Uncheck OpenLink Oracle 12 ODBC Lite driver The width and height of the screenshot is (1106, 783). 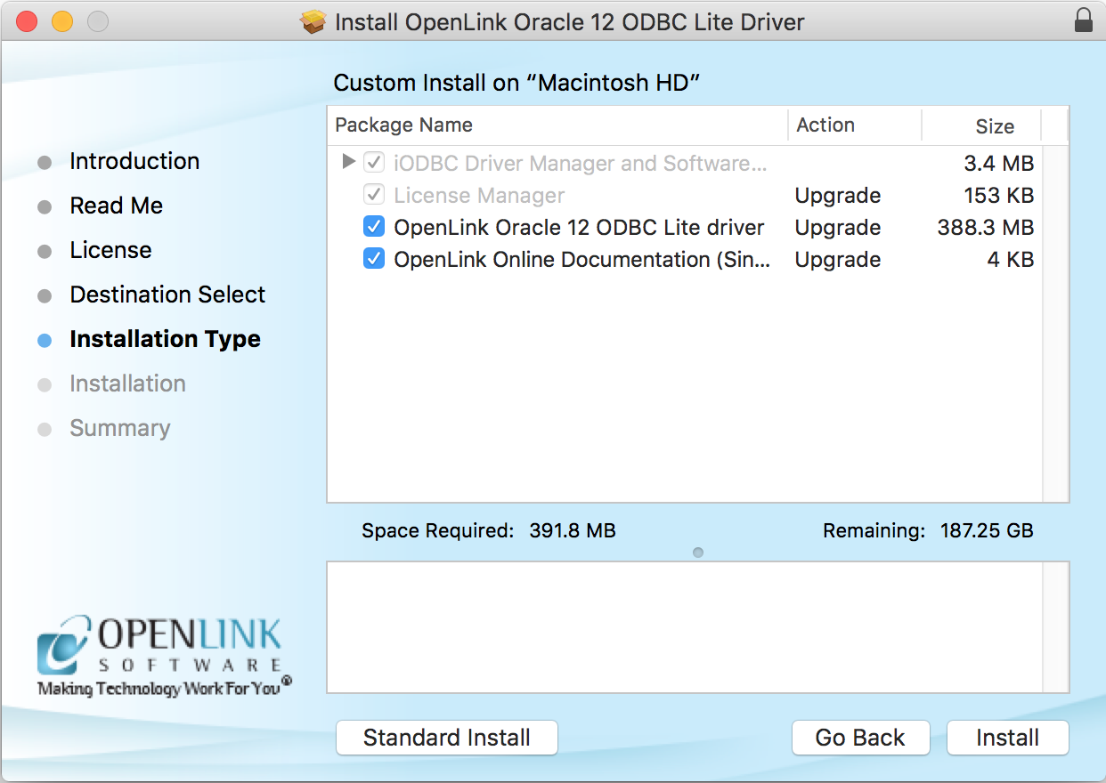tap(374, 228)
